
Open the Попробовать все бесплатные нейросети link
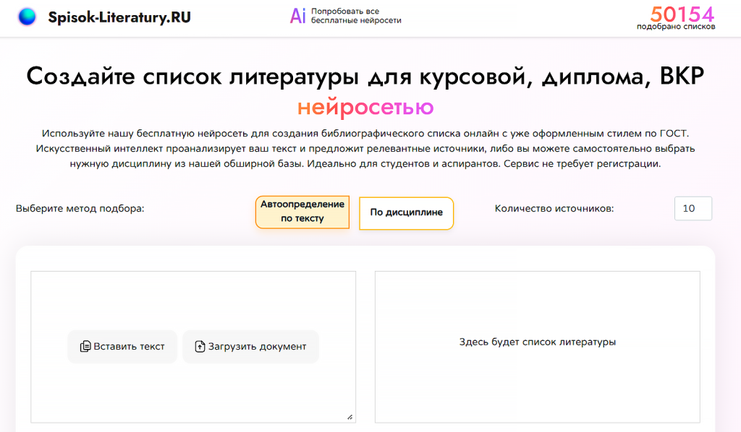[x=356, y=17]
